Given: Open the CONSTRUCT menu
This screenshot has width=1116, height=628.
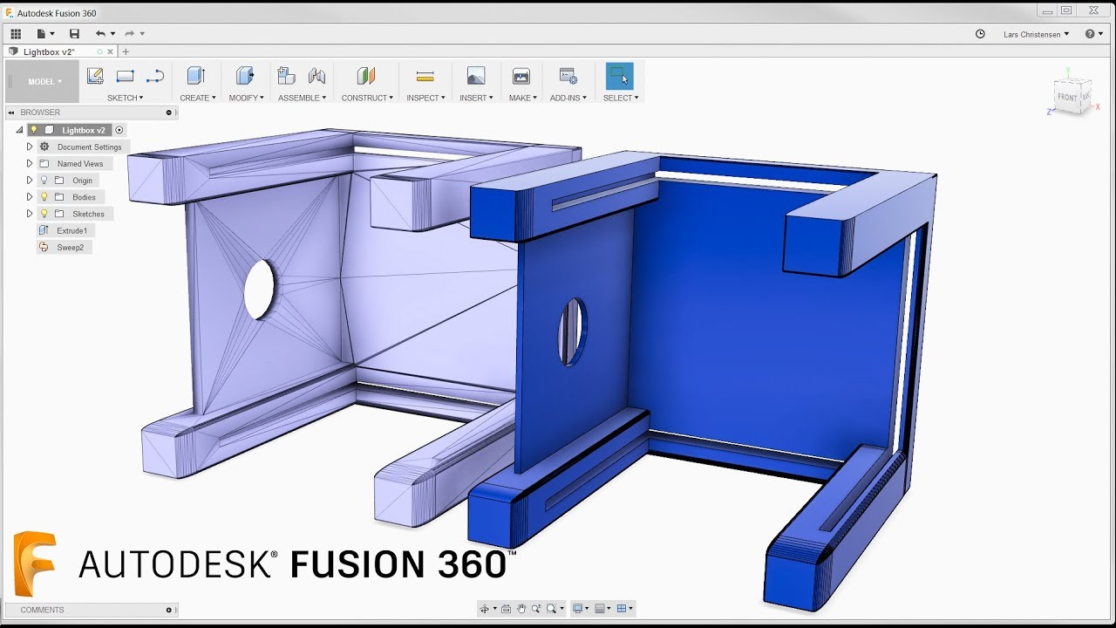Looking at the screenshot, I should (367, 98).
